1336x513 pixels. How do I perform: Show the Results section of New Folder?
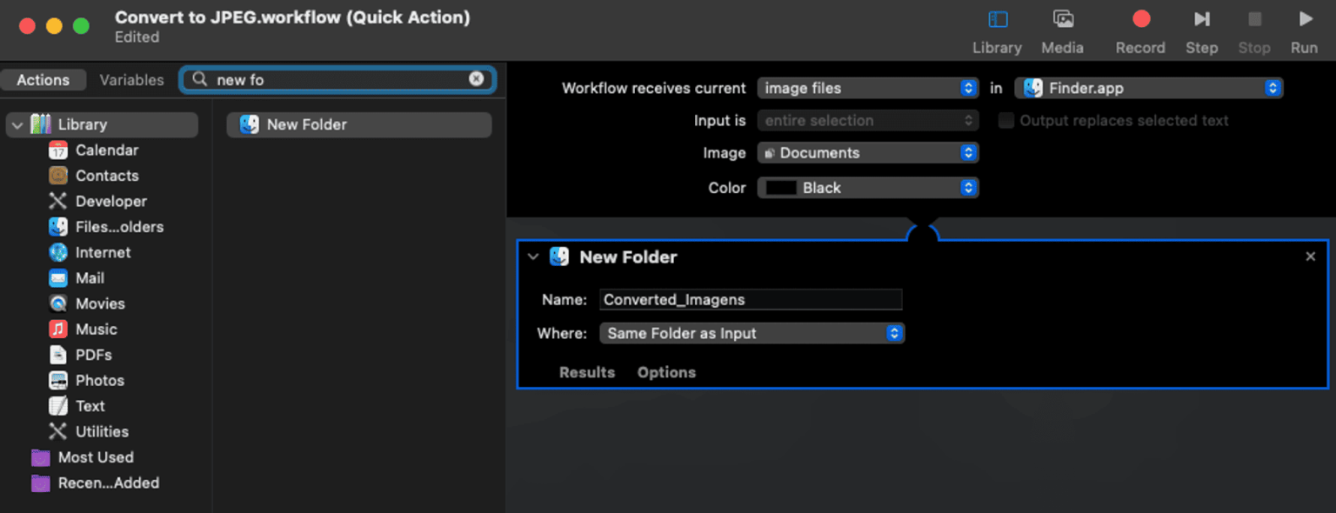tap(586, 372)
